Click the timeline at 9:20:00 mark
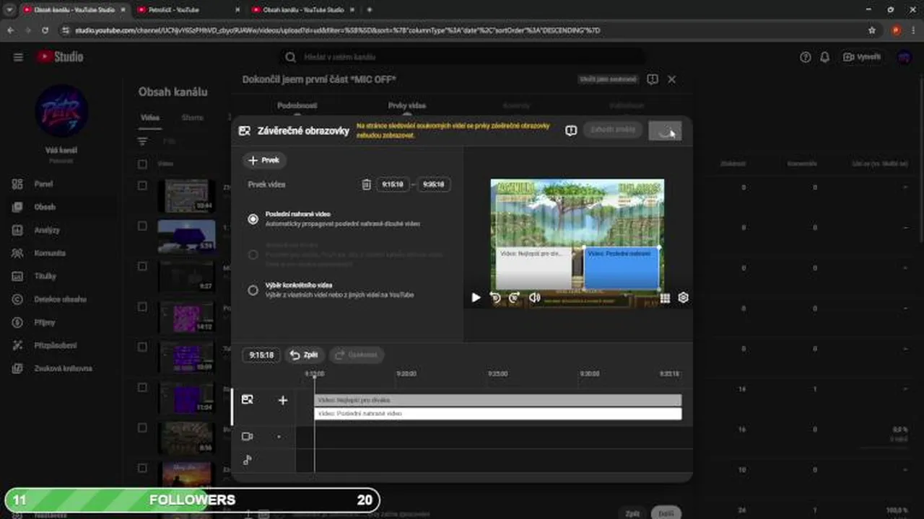The image size is (924, 519). click(406, 374)
